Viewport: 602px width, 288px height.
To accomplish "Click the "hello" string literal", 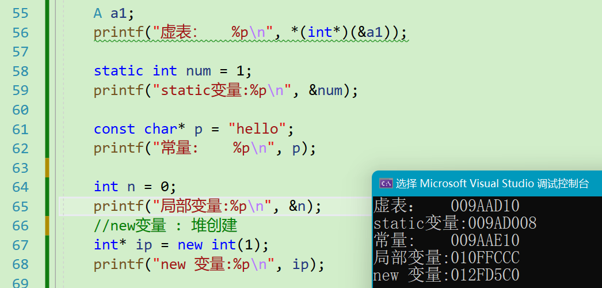I will click(x=257, y=129).
